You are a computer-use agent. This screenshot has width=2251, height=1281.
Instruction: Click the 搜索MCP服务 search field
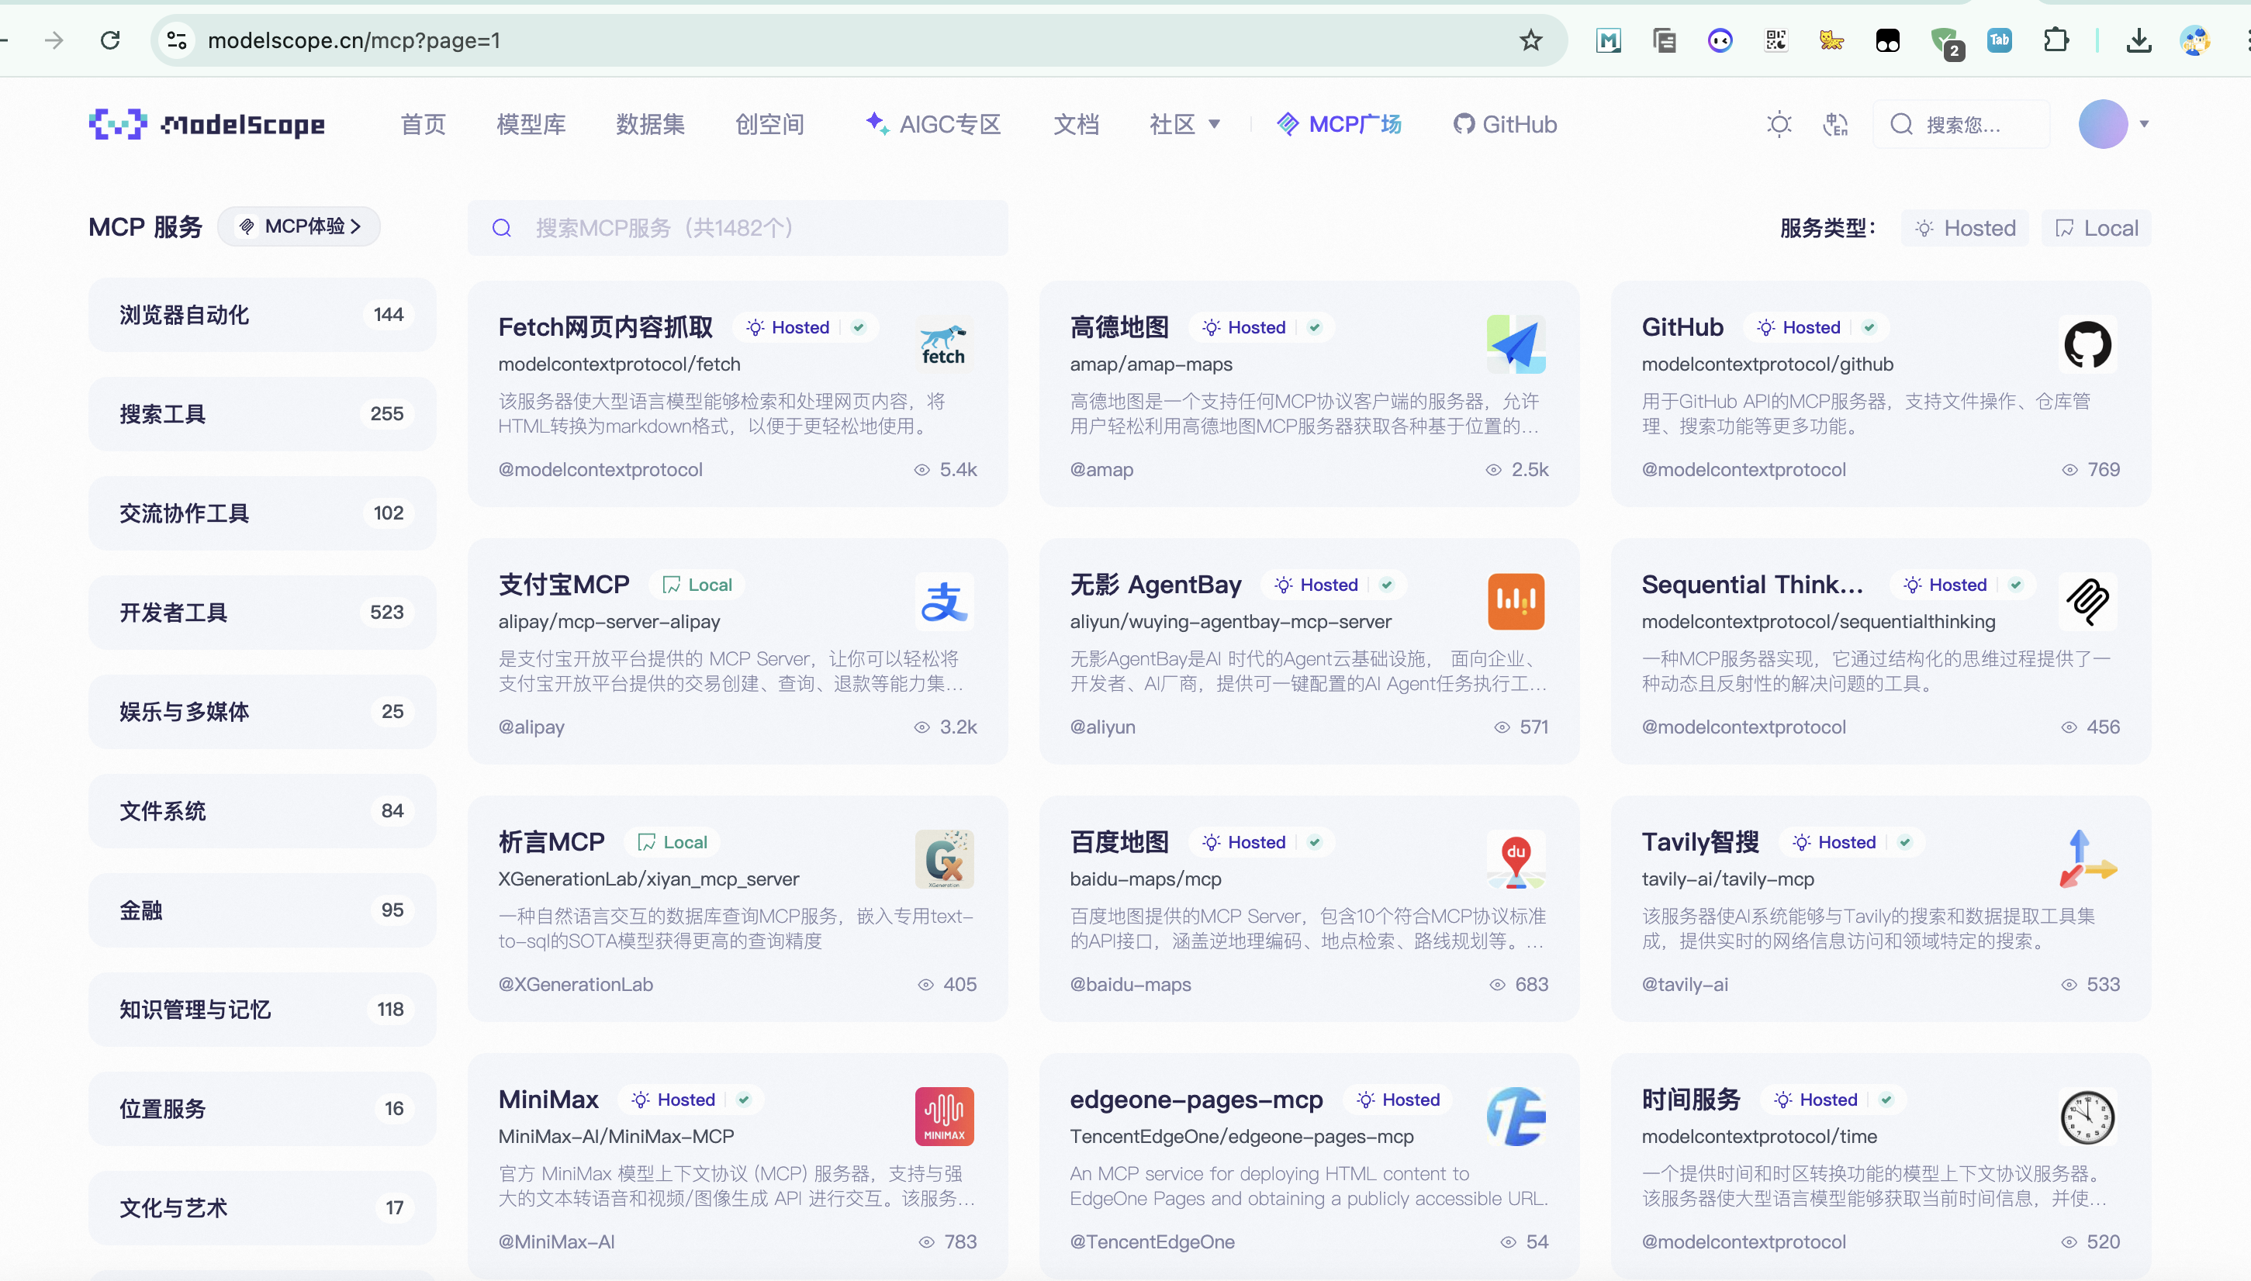(x=738, y=228)
